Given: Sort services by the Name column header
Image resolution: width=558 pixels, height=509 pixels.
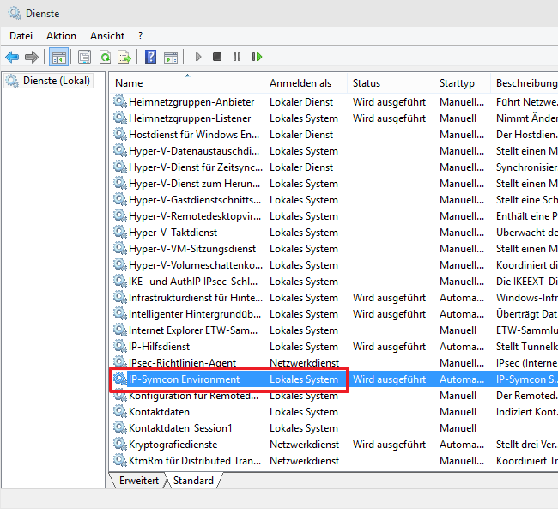Looking at the screenshot, I should [x=129, y=83].
